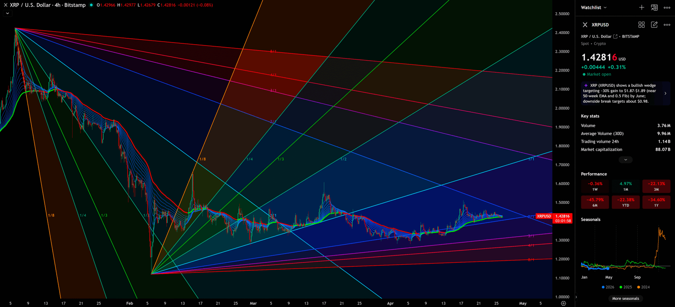This screenshot has height=307, width=675.
Task: Click the edit note icon beside XRPUSD
Action: click(x=654, y=25)
